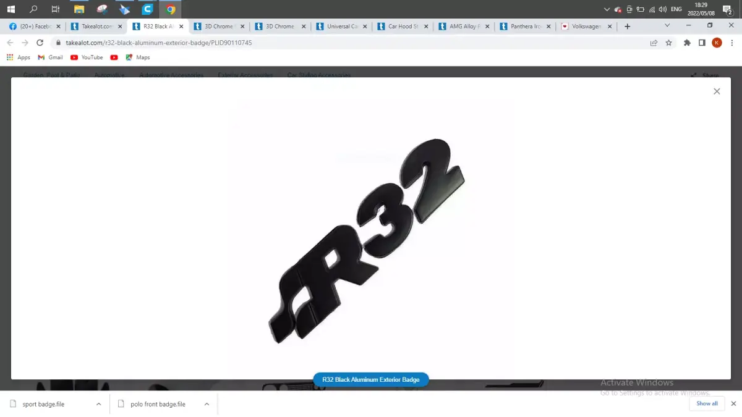Open the sport badge.file download
The width and height of the screenshot is (742, 417).
[43, 404]
